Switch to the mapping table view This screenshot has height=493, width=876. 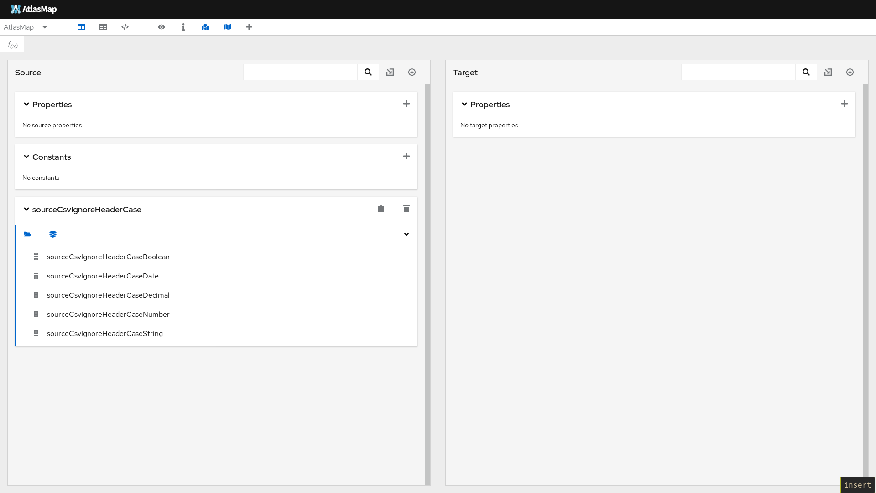click(103, 27)
